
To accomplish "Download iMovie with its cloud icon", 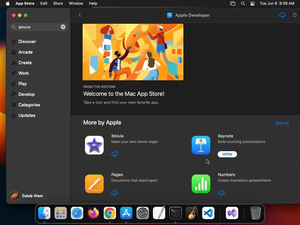I will click(x=115, y=154).
